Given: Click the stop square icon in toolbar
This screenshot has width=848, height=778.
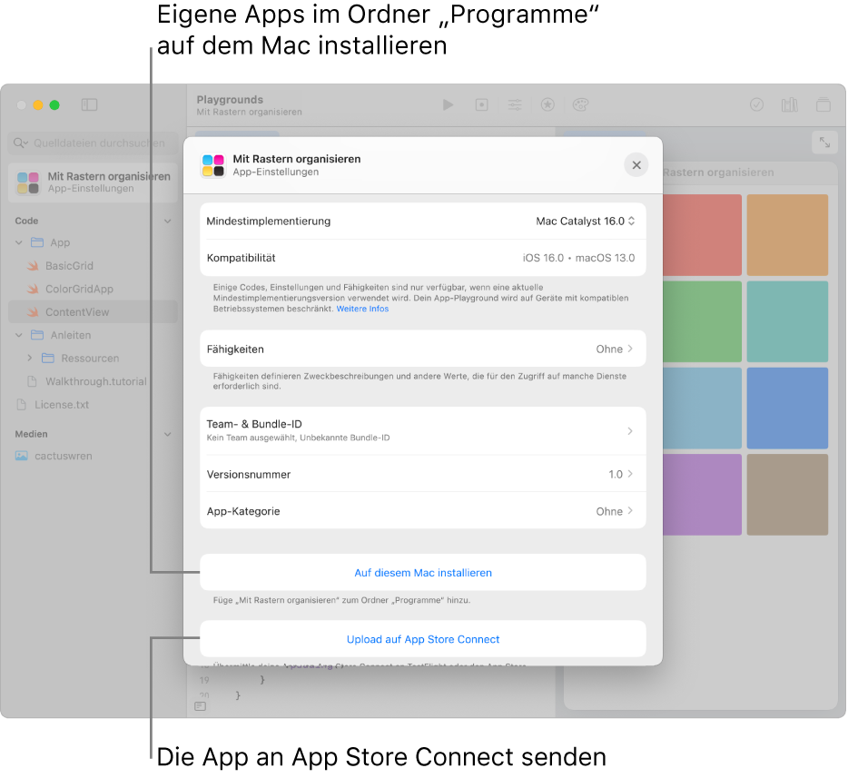Looking at the screenshot, I should 481,105.
